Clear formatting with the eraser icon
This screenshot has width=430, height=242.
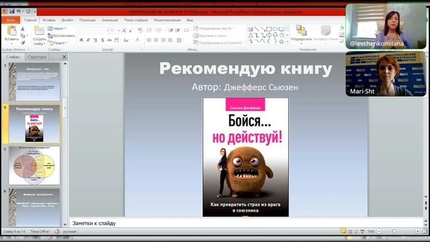[140, 30]
